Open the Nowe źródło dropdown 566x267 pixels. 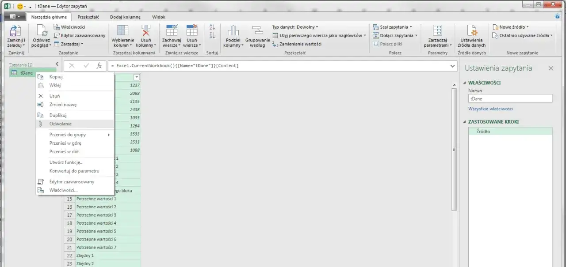click(x=511, y=27)
